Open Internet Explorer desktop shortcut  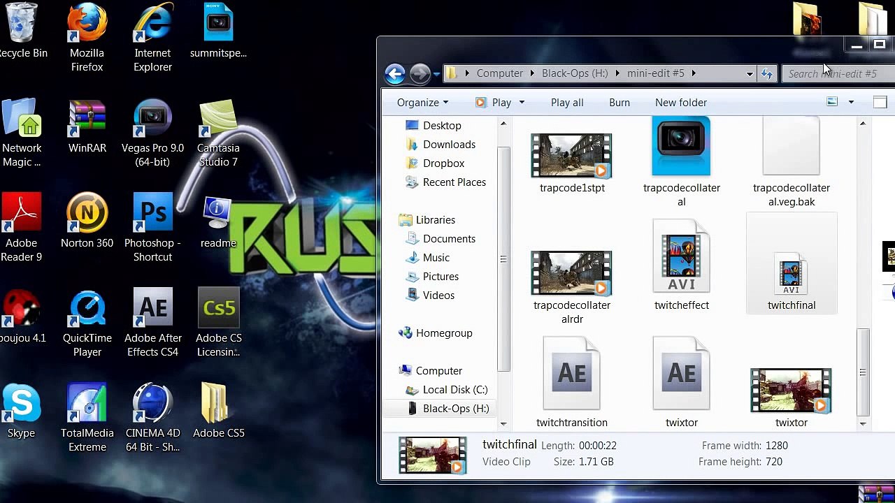(152, 36)
